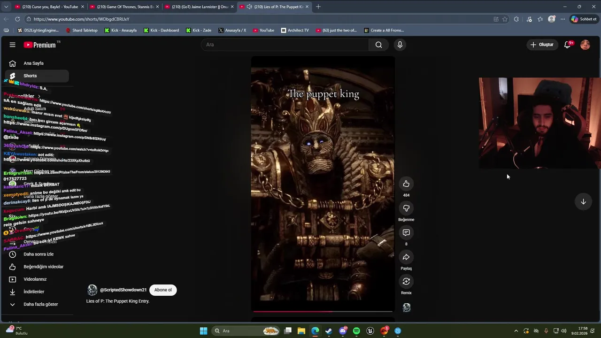
Task: Click the short's red progress bar
Action: pos(323,311)
